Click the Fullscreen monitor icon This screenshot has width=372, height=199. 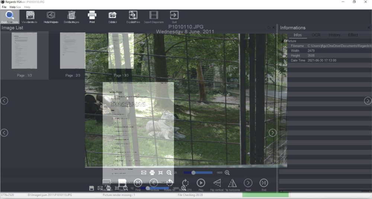click(106, 183)
